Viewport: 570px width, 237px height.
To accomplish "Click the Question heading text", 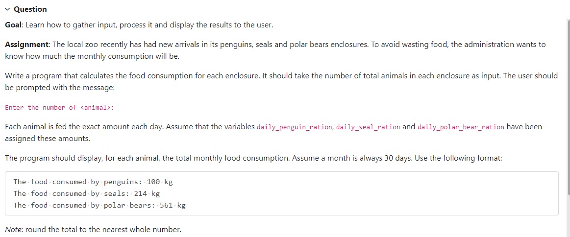I will 30,9.
